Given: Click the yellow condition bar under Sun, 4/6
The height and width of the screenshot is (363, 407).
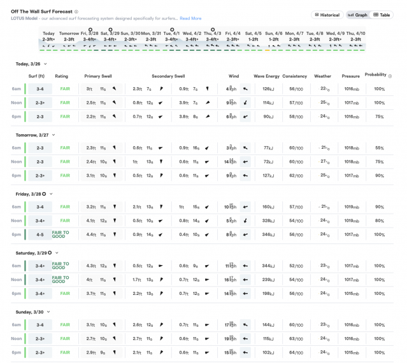Looking at the screenshot, I should [x=267, y=50].
